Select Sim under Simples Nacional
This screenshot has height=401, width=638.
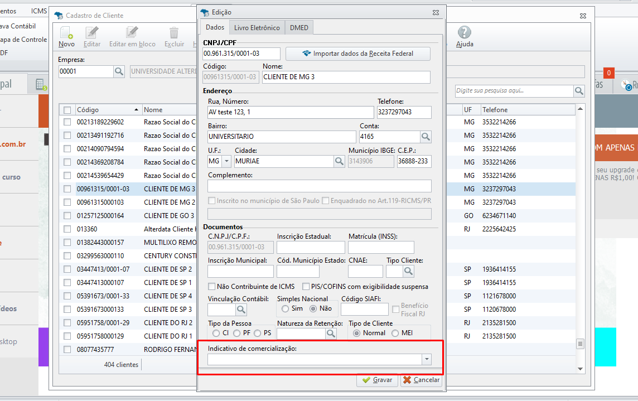click(x=286, y=308)
